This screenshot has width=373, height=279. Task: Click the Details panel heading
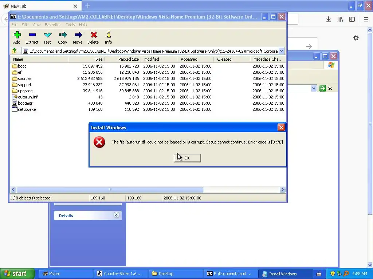pyautogui.click(x=66, y=216)
